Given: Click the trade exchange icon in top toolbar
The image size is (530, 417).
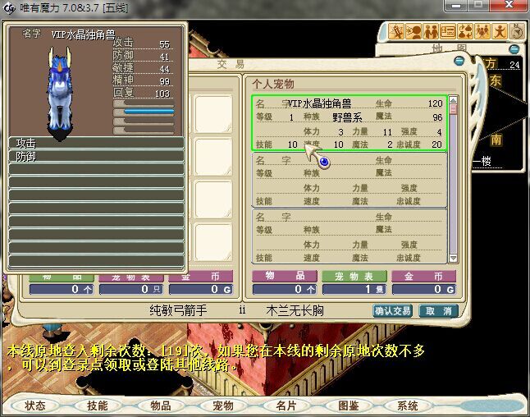Looking at the screenshot, I should 465,32.
